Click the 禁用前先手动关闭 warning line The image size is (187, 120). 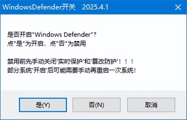(70, 62)
